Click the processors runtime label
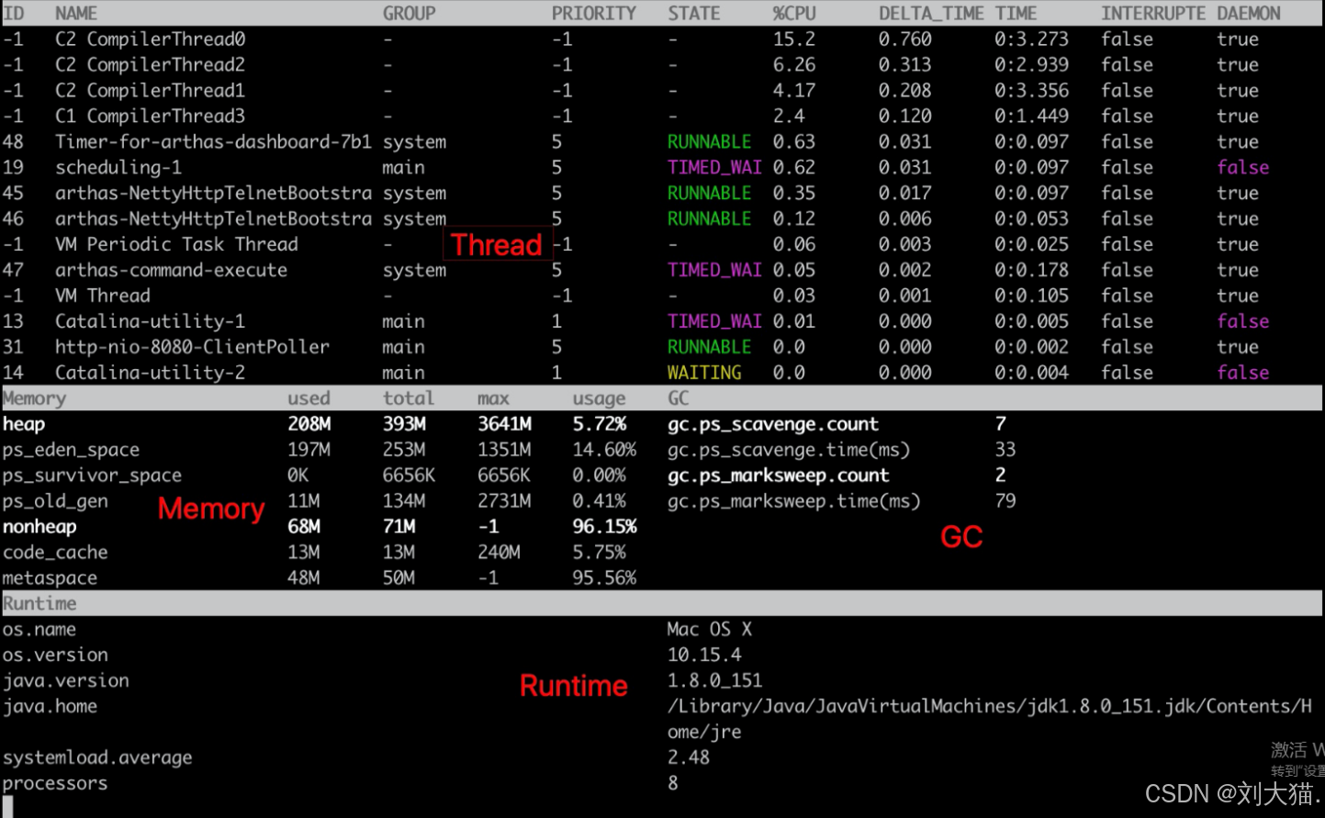 pos(55,784)
